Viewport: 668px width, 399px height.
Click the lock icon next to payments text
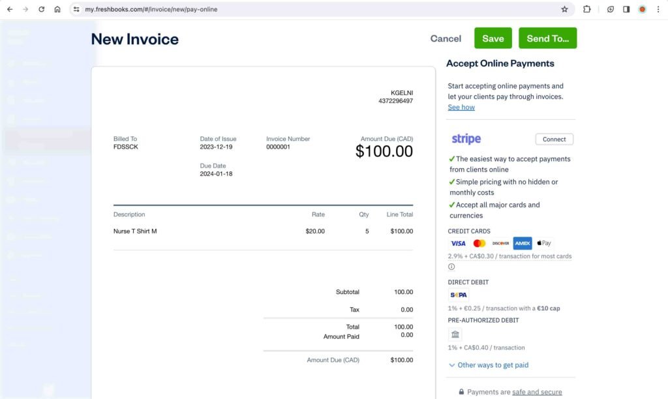click(461, 391)
